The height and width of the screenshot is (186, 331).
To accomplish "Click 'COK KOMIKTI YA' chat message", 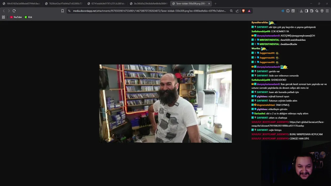I will 280,31.
